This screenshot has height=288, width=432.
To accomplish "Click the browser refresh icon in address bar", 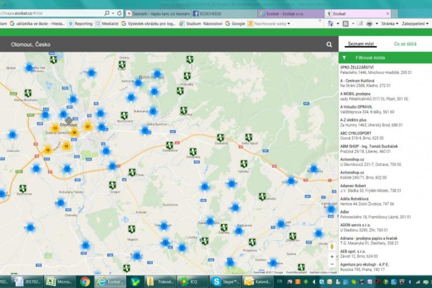I will click(119, 13).
